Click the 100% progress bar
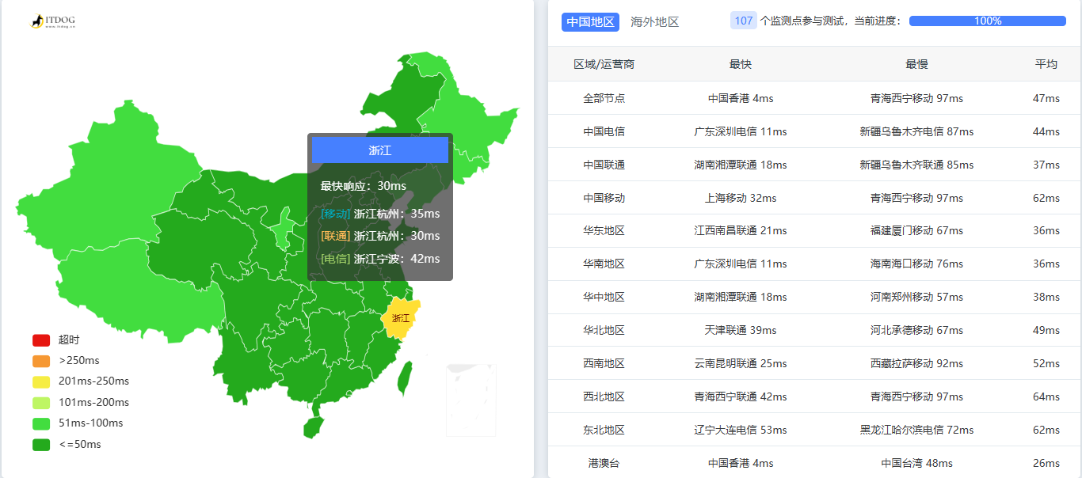Screen dimensions: 1082x478 click(x=987, y=21)
